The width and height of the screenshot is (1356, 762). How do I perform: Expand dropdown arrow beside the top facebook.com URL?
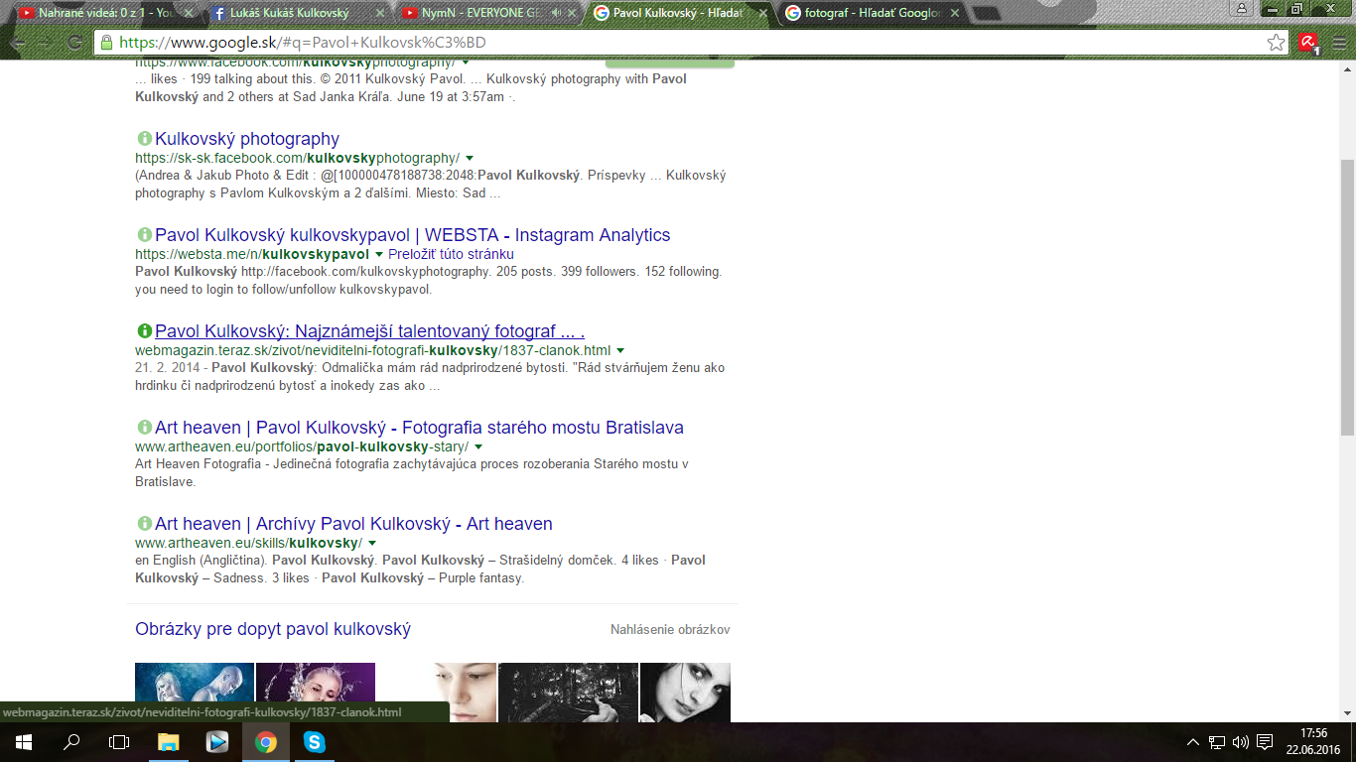466,63
